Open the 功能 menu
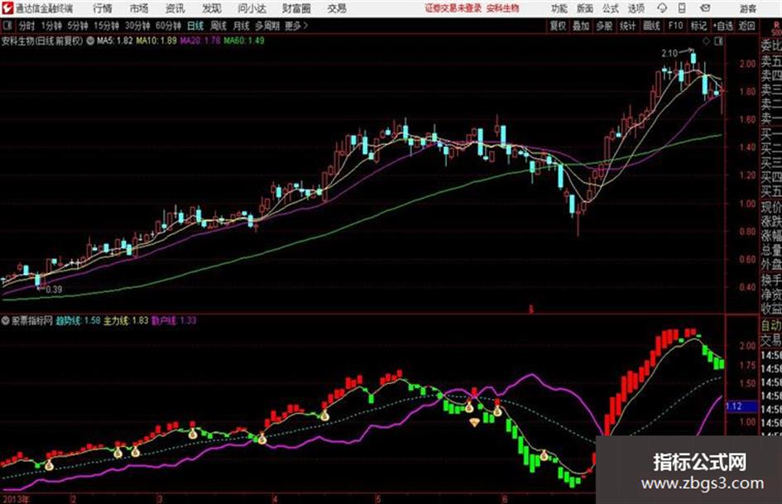 [559, 8]
